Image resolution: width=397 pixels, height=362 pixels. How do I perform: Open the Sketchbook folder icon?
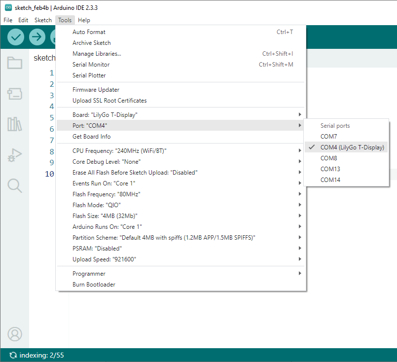click(x=15, y=63)
